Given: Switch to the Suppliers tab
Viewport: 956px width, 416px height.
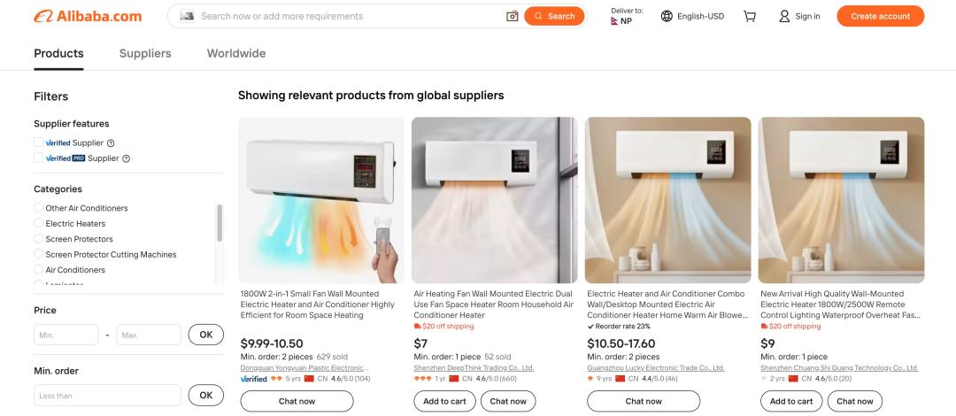Looking at the screenshot, I should click(x=145, y=53).
